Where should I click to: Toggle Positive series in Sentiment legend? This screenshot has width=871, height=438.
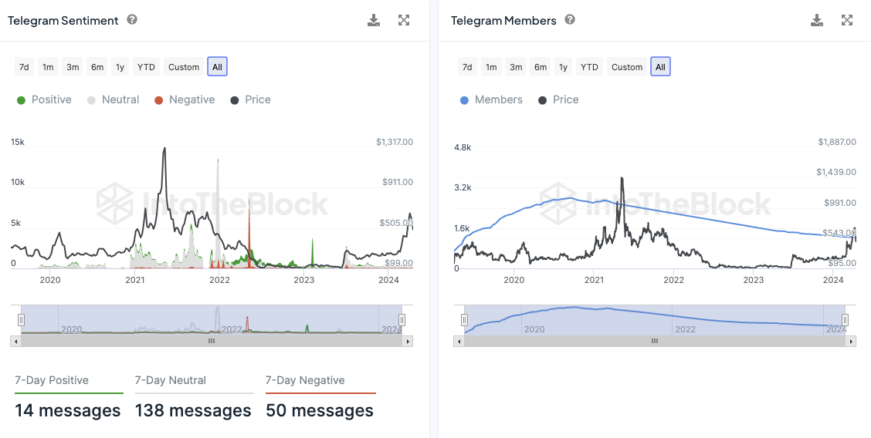[x=44, y=99]
